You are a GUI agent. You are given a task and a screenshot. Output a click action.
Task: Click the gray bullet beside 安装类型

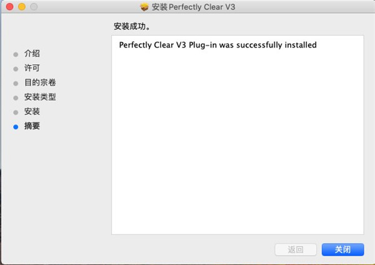(16, 97)
